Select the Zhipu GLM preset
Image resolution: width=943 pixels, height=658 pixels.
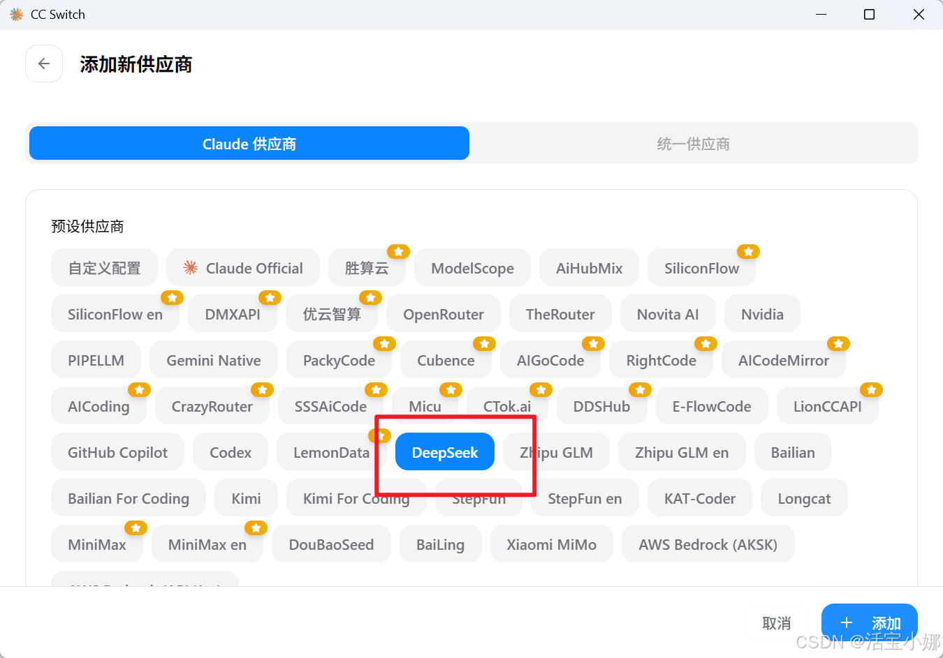click(x=556, y=452)
